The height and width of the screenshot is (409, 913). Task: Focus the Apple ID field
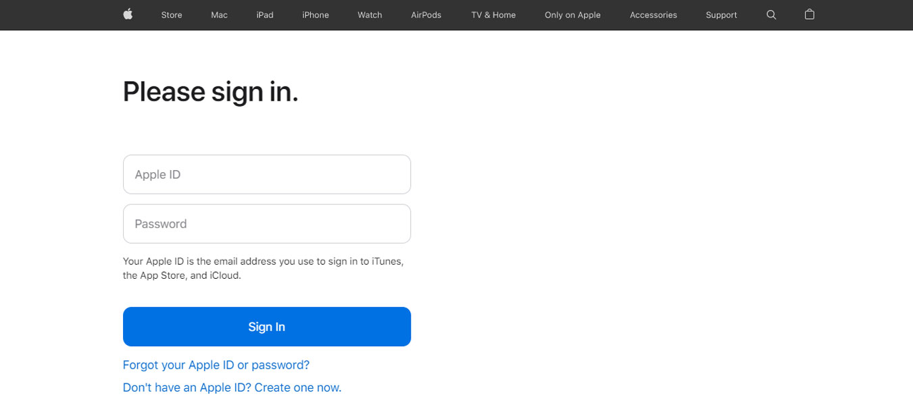[267, 174]
